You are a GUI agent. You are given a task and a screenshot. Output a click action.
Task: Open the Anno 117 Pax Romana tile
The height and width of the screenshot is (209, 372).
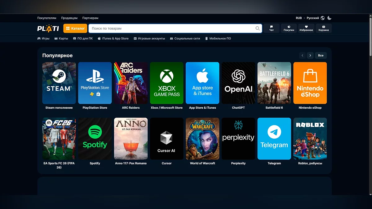pyautogui.click(x=131, y=139)
